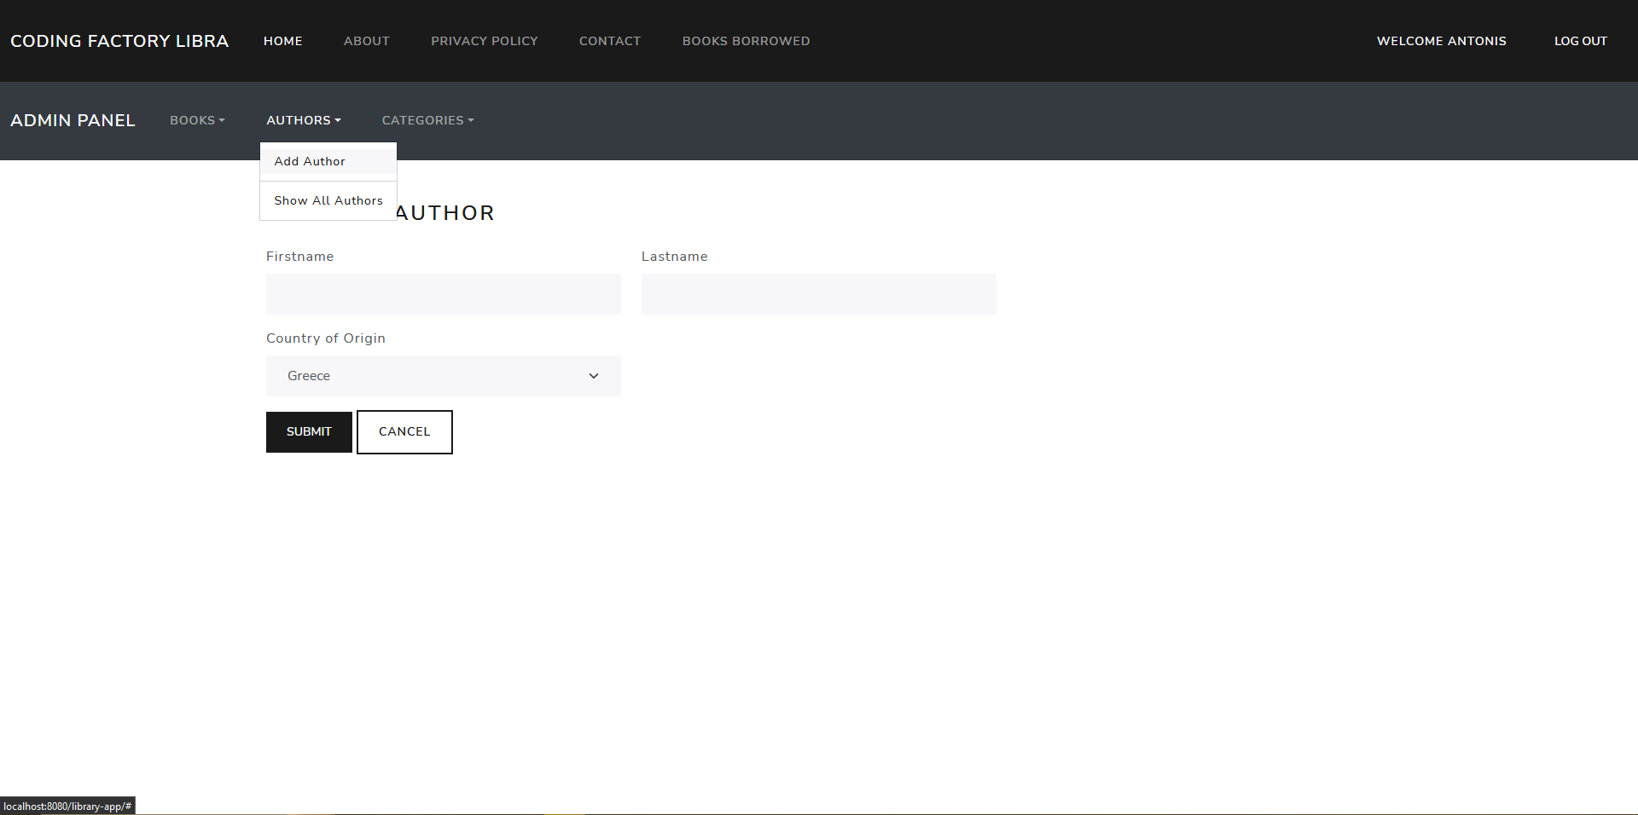Go to the Home page link
This screenshot has height=815, width=1638.
282,41
